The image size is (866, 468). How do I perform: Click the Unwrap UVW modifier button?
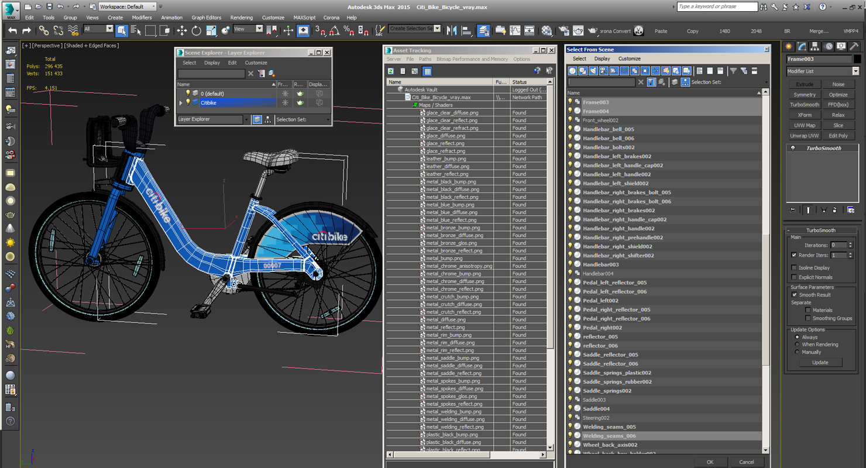coord(805,136)
